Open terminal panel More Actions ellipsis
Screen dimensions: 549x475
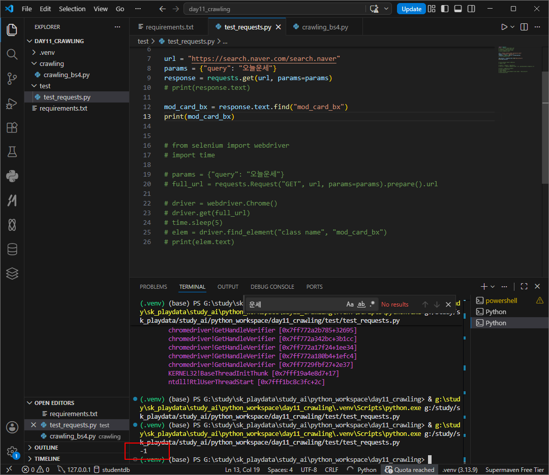504,287
